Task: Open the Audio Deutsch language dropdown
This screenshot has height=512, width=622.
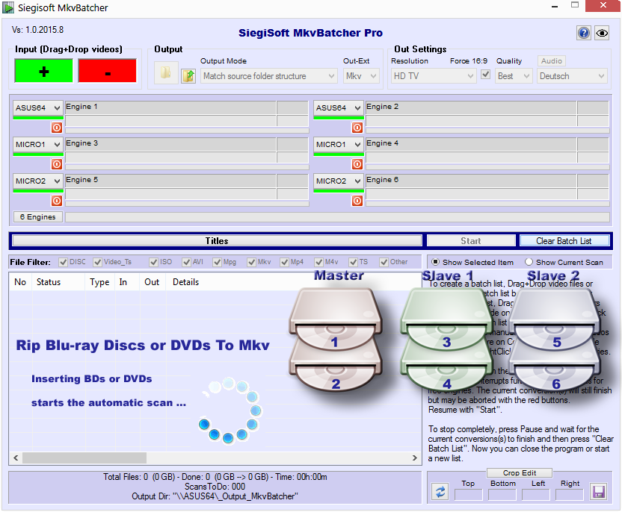Action: pos(573,76)
